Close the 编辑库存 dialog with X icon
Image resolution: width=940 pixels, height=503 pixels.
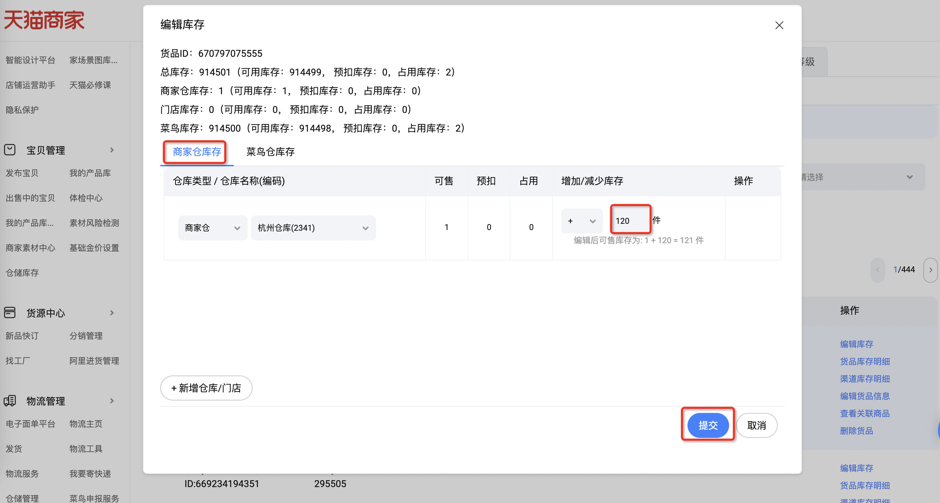point(779,25)
